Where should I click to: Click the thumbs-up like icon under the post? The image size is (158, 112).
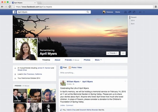pyautogui.click(x=61, y=110)
